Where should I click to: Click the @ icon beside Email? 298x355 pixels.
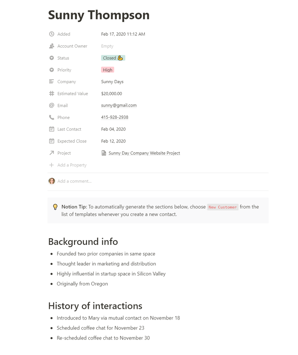52,105
